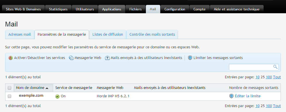
Task: Click the On status text
Action: pos(63,96)
